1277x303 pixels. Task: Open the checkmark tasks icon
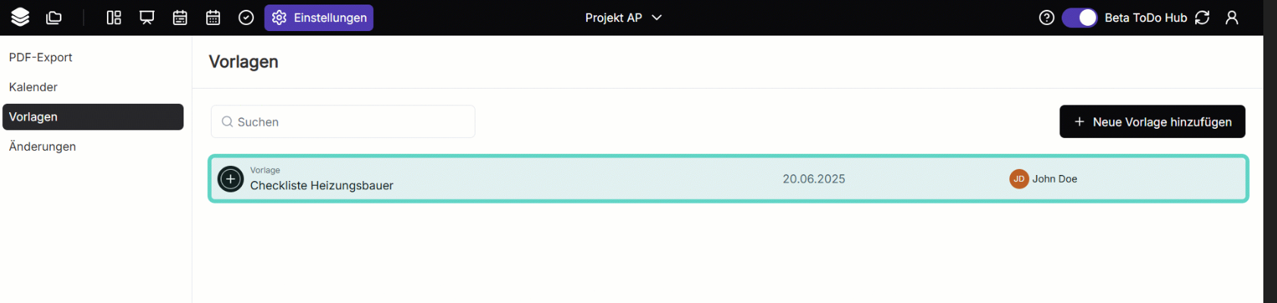point(246,17)
